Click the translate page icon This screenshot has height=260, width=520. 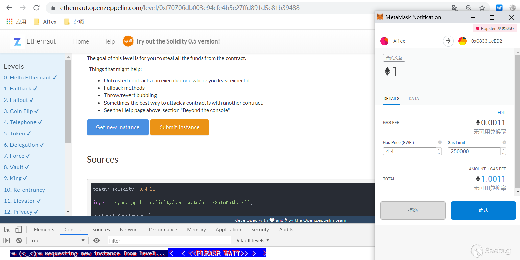(x=455, y=8)
